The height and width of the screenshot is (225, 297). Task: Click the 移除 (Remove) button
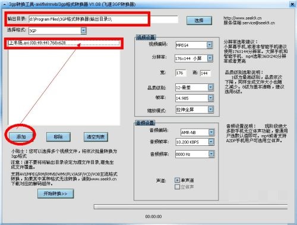click(x=58, y=137)
